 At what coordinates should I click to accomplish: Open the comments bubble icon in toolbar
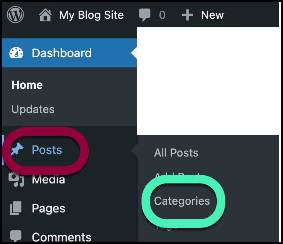145,15
